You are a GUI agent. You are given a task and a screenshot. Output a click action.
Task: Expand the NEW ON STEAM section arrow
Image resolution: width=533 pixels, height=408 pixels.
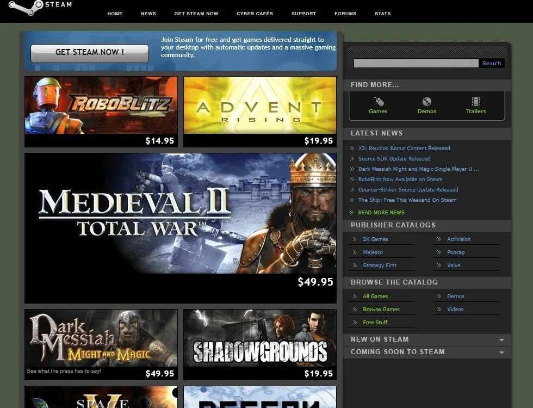(x=501, y=340)
